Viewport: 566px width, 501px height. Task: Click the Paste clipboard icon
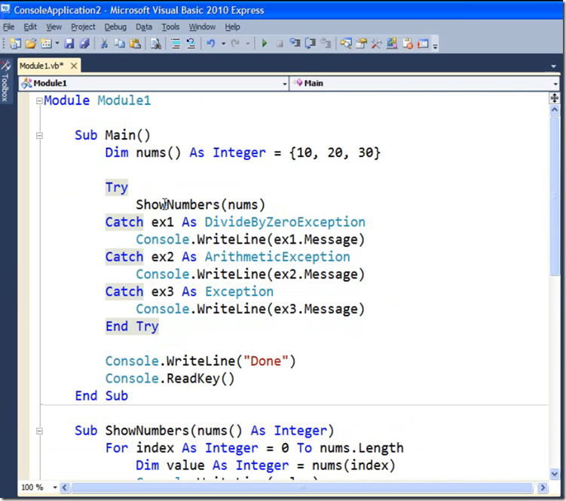click(136, 44)
